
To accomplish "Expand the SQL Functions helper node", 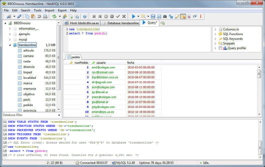I will [x=215, y=34].
